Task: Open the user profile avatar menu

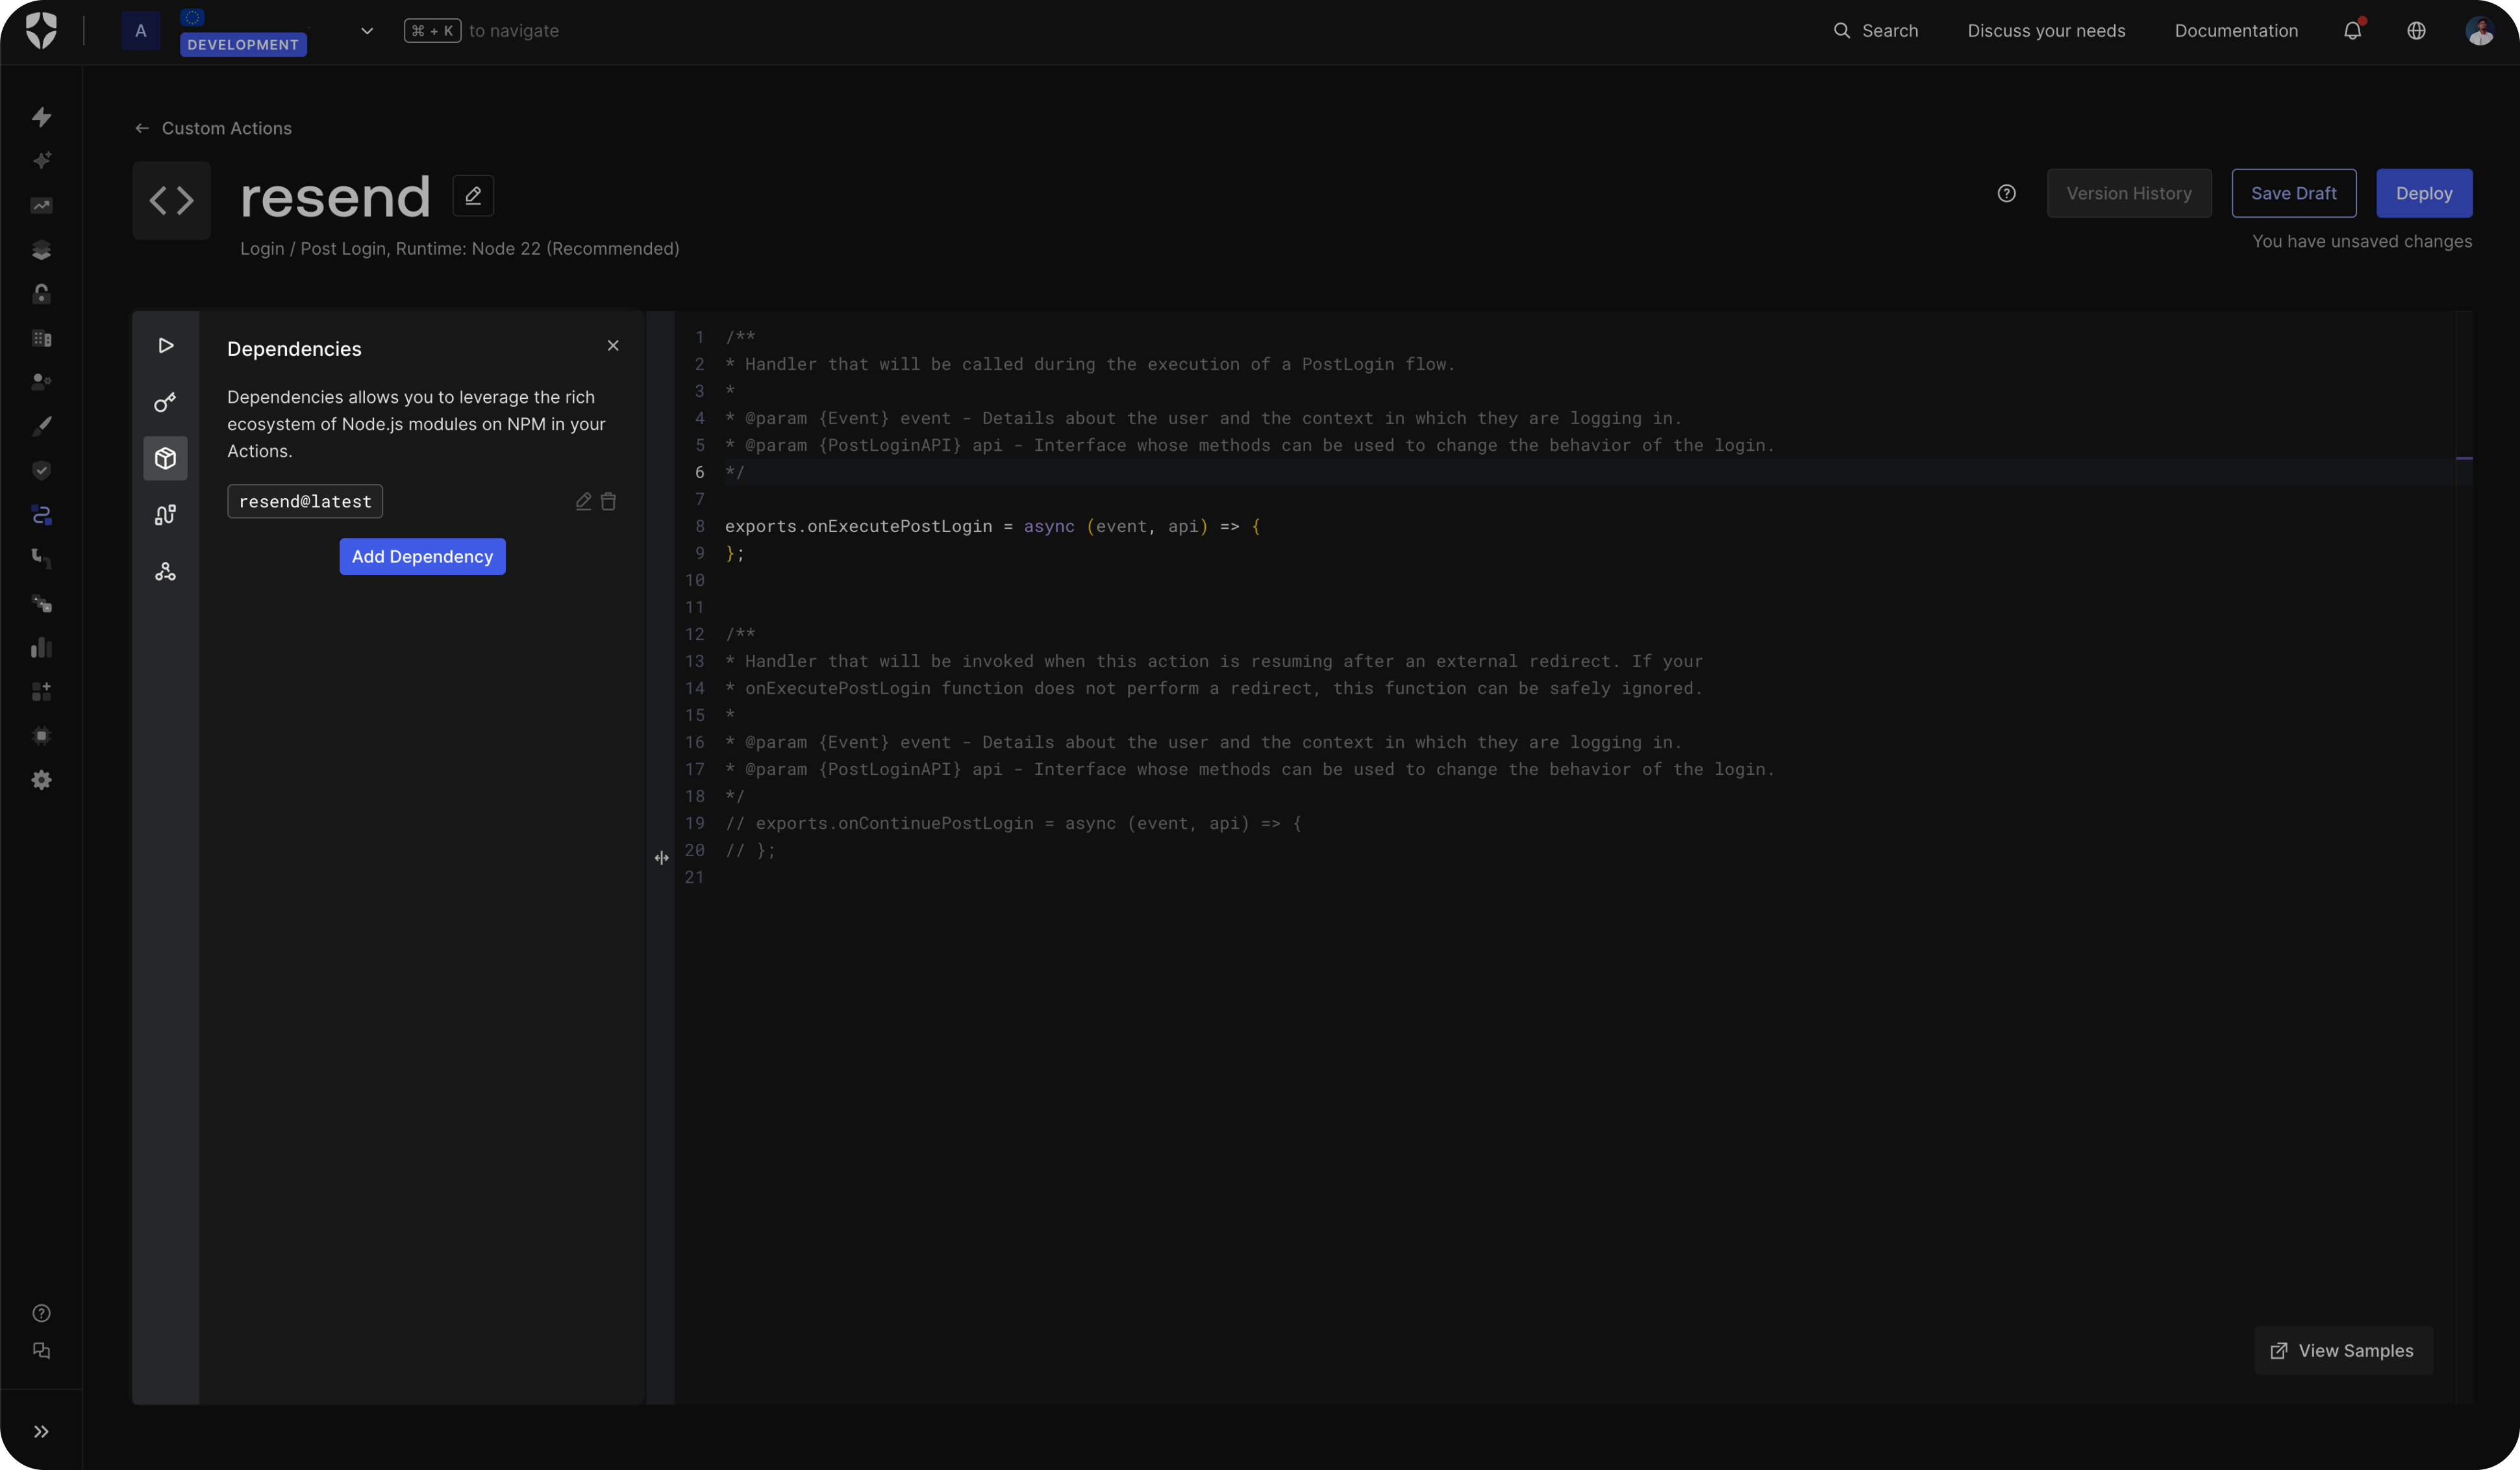Action: click(2479, 31)
